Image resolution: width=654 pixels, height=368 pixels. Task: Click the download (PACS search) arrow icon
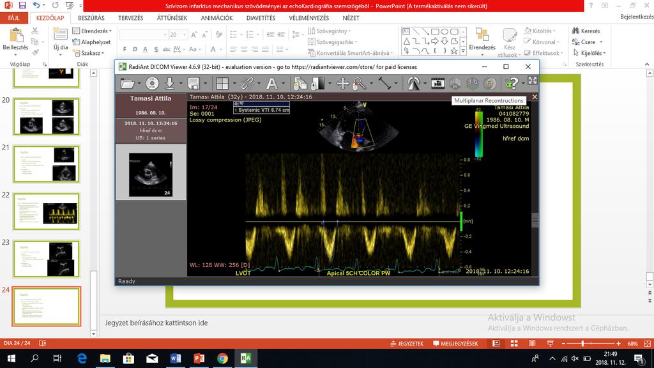coord(169,84)
